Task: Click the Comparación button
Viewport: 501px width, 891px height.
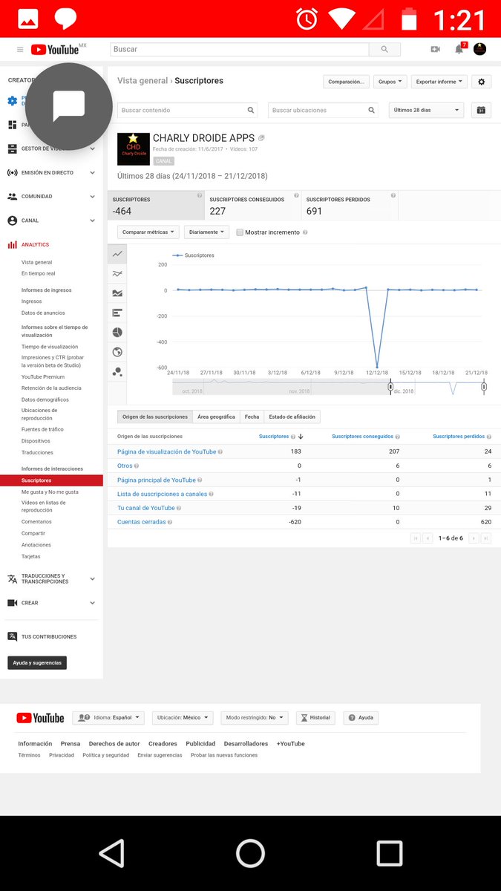Action: pyautogui.click(x=347, y=82)
